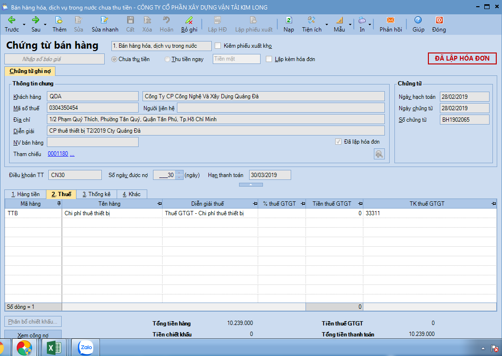
Task: Select the TTB cell in Mã hàng column
Action: click(33, 213)
